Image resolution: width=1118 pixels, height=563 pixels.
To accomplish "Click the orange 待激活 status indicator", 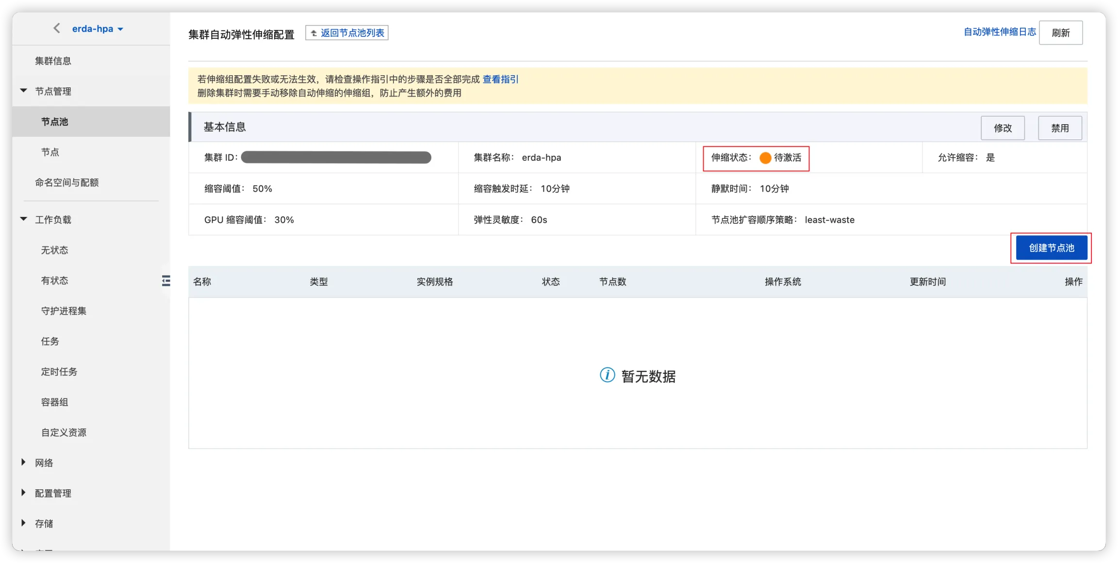I will 765,158.
